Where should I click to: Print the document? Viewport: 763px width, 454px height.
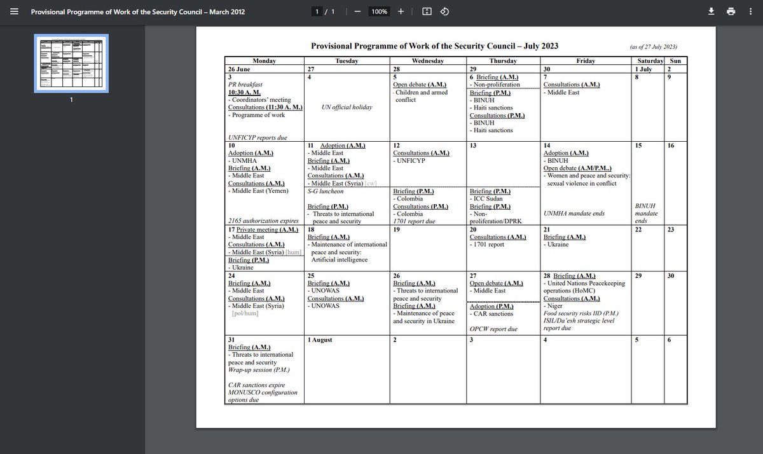point(731,11)
